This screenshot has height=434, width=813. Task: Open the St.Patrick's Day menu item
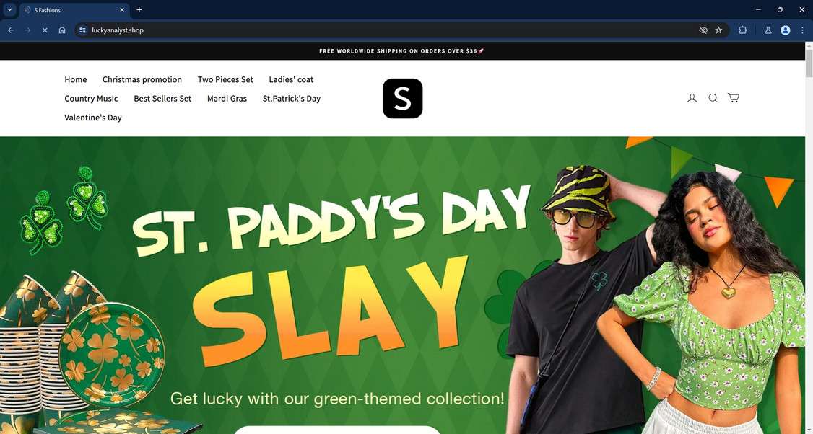coord(292,98)
